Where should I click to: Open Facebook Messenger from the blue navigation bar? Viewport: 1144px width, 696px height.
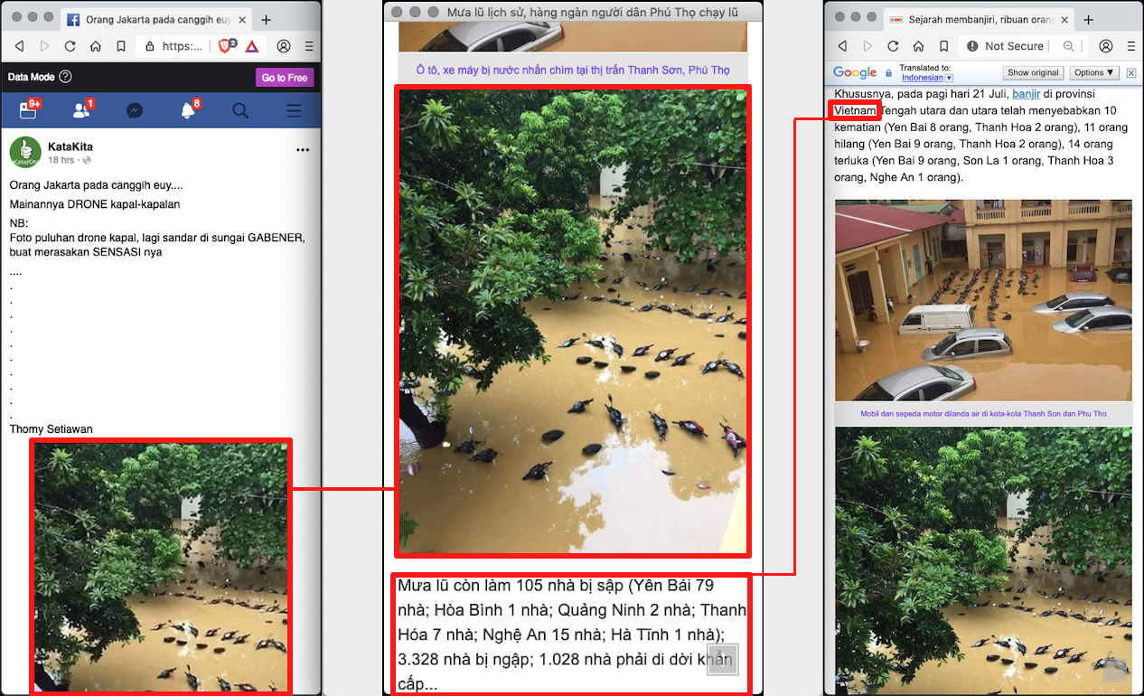tap(134, 110)
